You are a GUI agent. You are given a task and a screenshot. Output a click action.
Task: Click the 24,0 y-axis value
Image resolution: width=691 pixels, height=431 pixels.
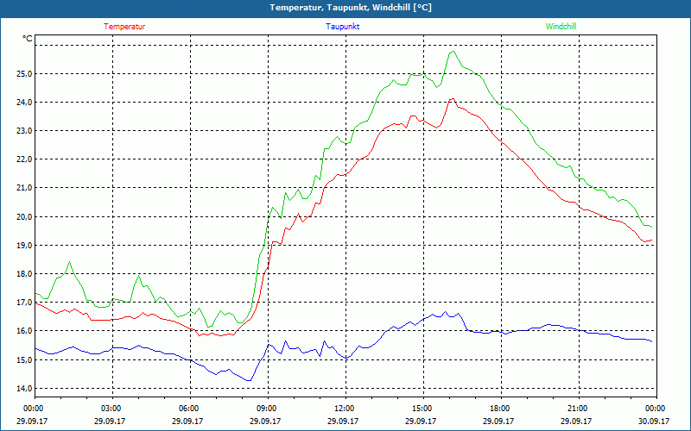click(24, 103)
